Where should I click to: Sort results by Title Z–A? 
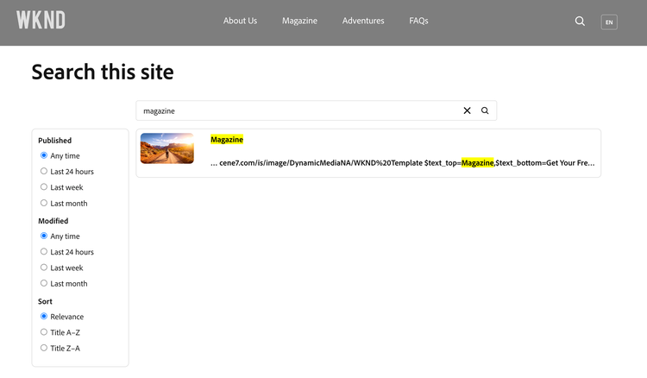(44, 348)
